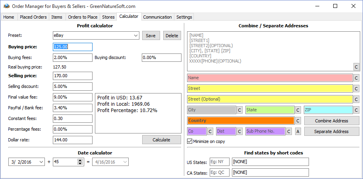Click the profit results output box
The image size is (363, 179).
138,113
